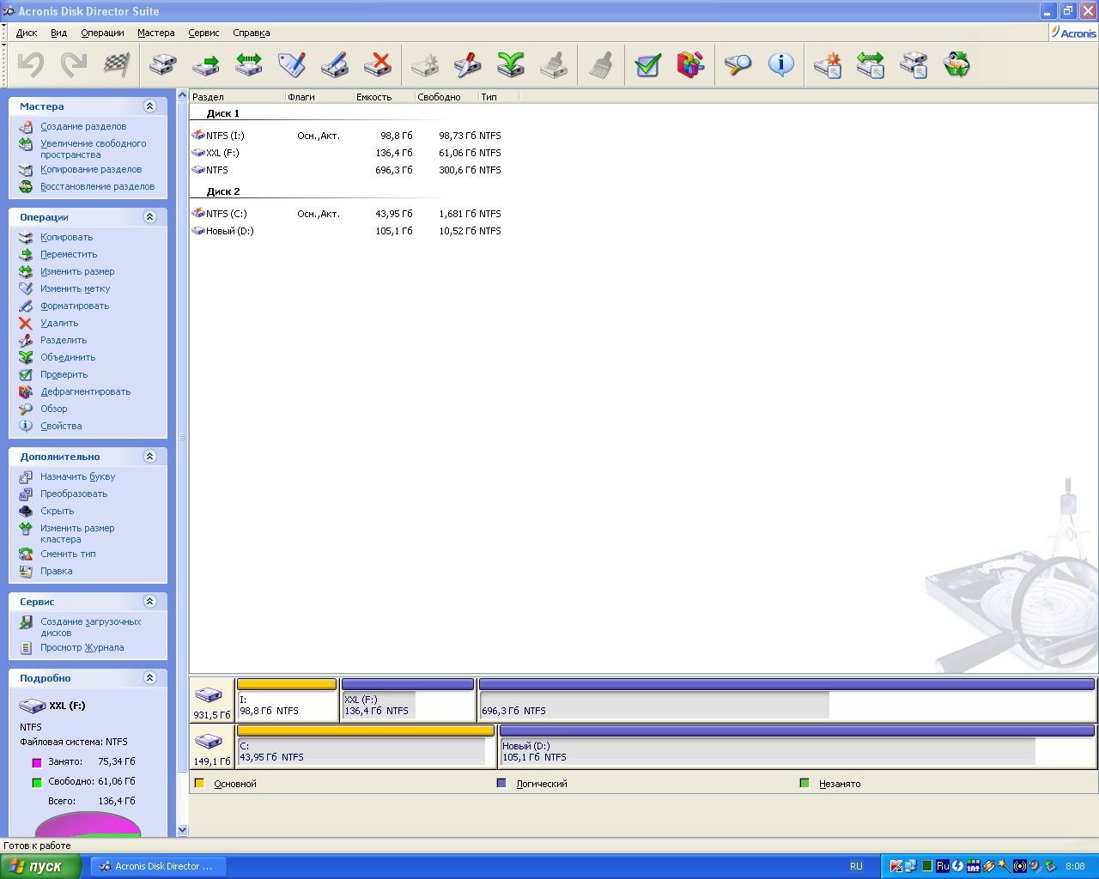
Task: Click the sidebar scrollbar down arrow
Action: (182, 830)
